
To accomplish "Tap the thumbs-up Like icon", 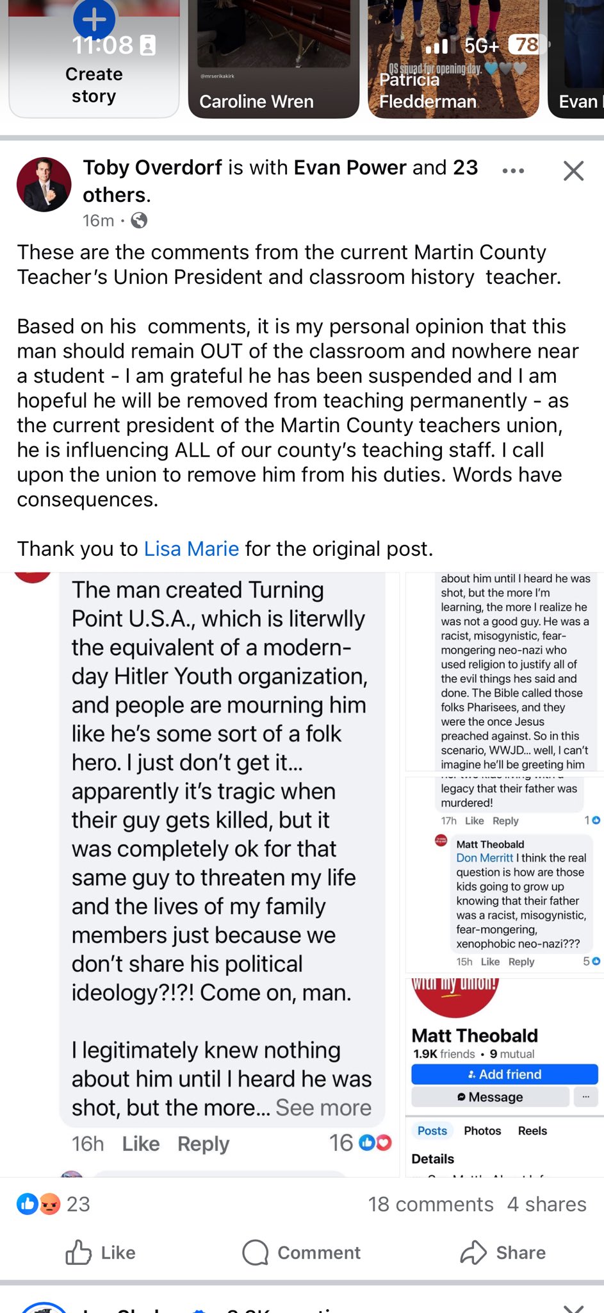I will (x=79, y=1252).
